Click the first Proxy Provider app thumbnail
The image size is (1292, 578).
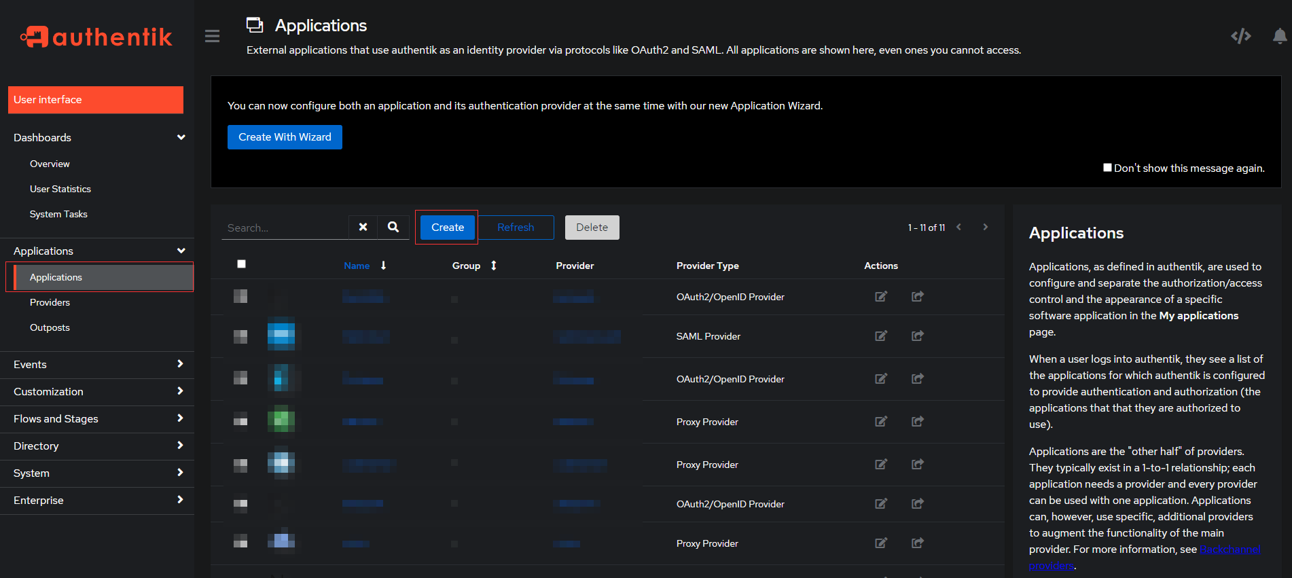pos(281,419)
